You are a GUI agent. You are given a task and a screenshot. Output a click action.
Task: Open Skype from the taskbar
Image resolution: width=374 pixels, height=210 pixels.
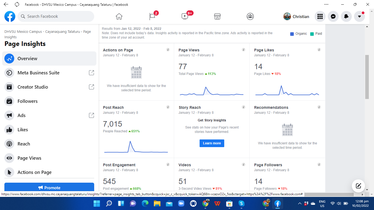241,203
